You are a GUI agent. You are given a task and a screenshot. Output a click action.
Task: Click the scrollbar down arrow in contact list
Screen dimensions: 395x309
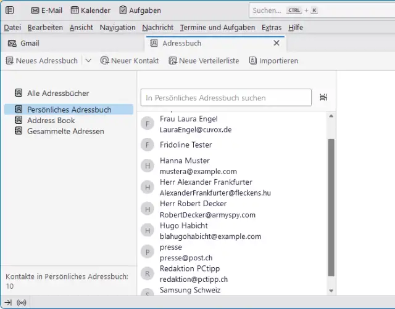click(331, 291)
